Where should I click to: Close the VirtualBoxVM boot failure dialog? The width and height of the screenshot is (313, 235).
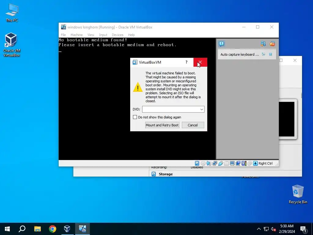click(200, 62)
